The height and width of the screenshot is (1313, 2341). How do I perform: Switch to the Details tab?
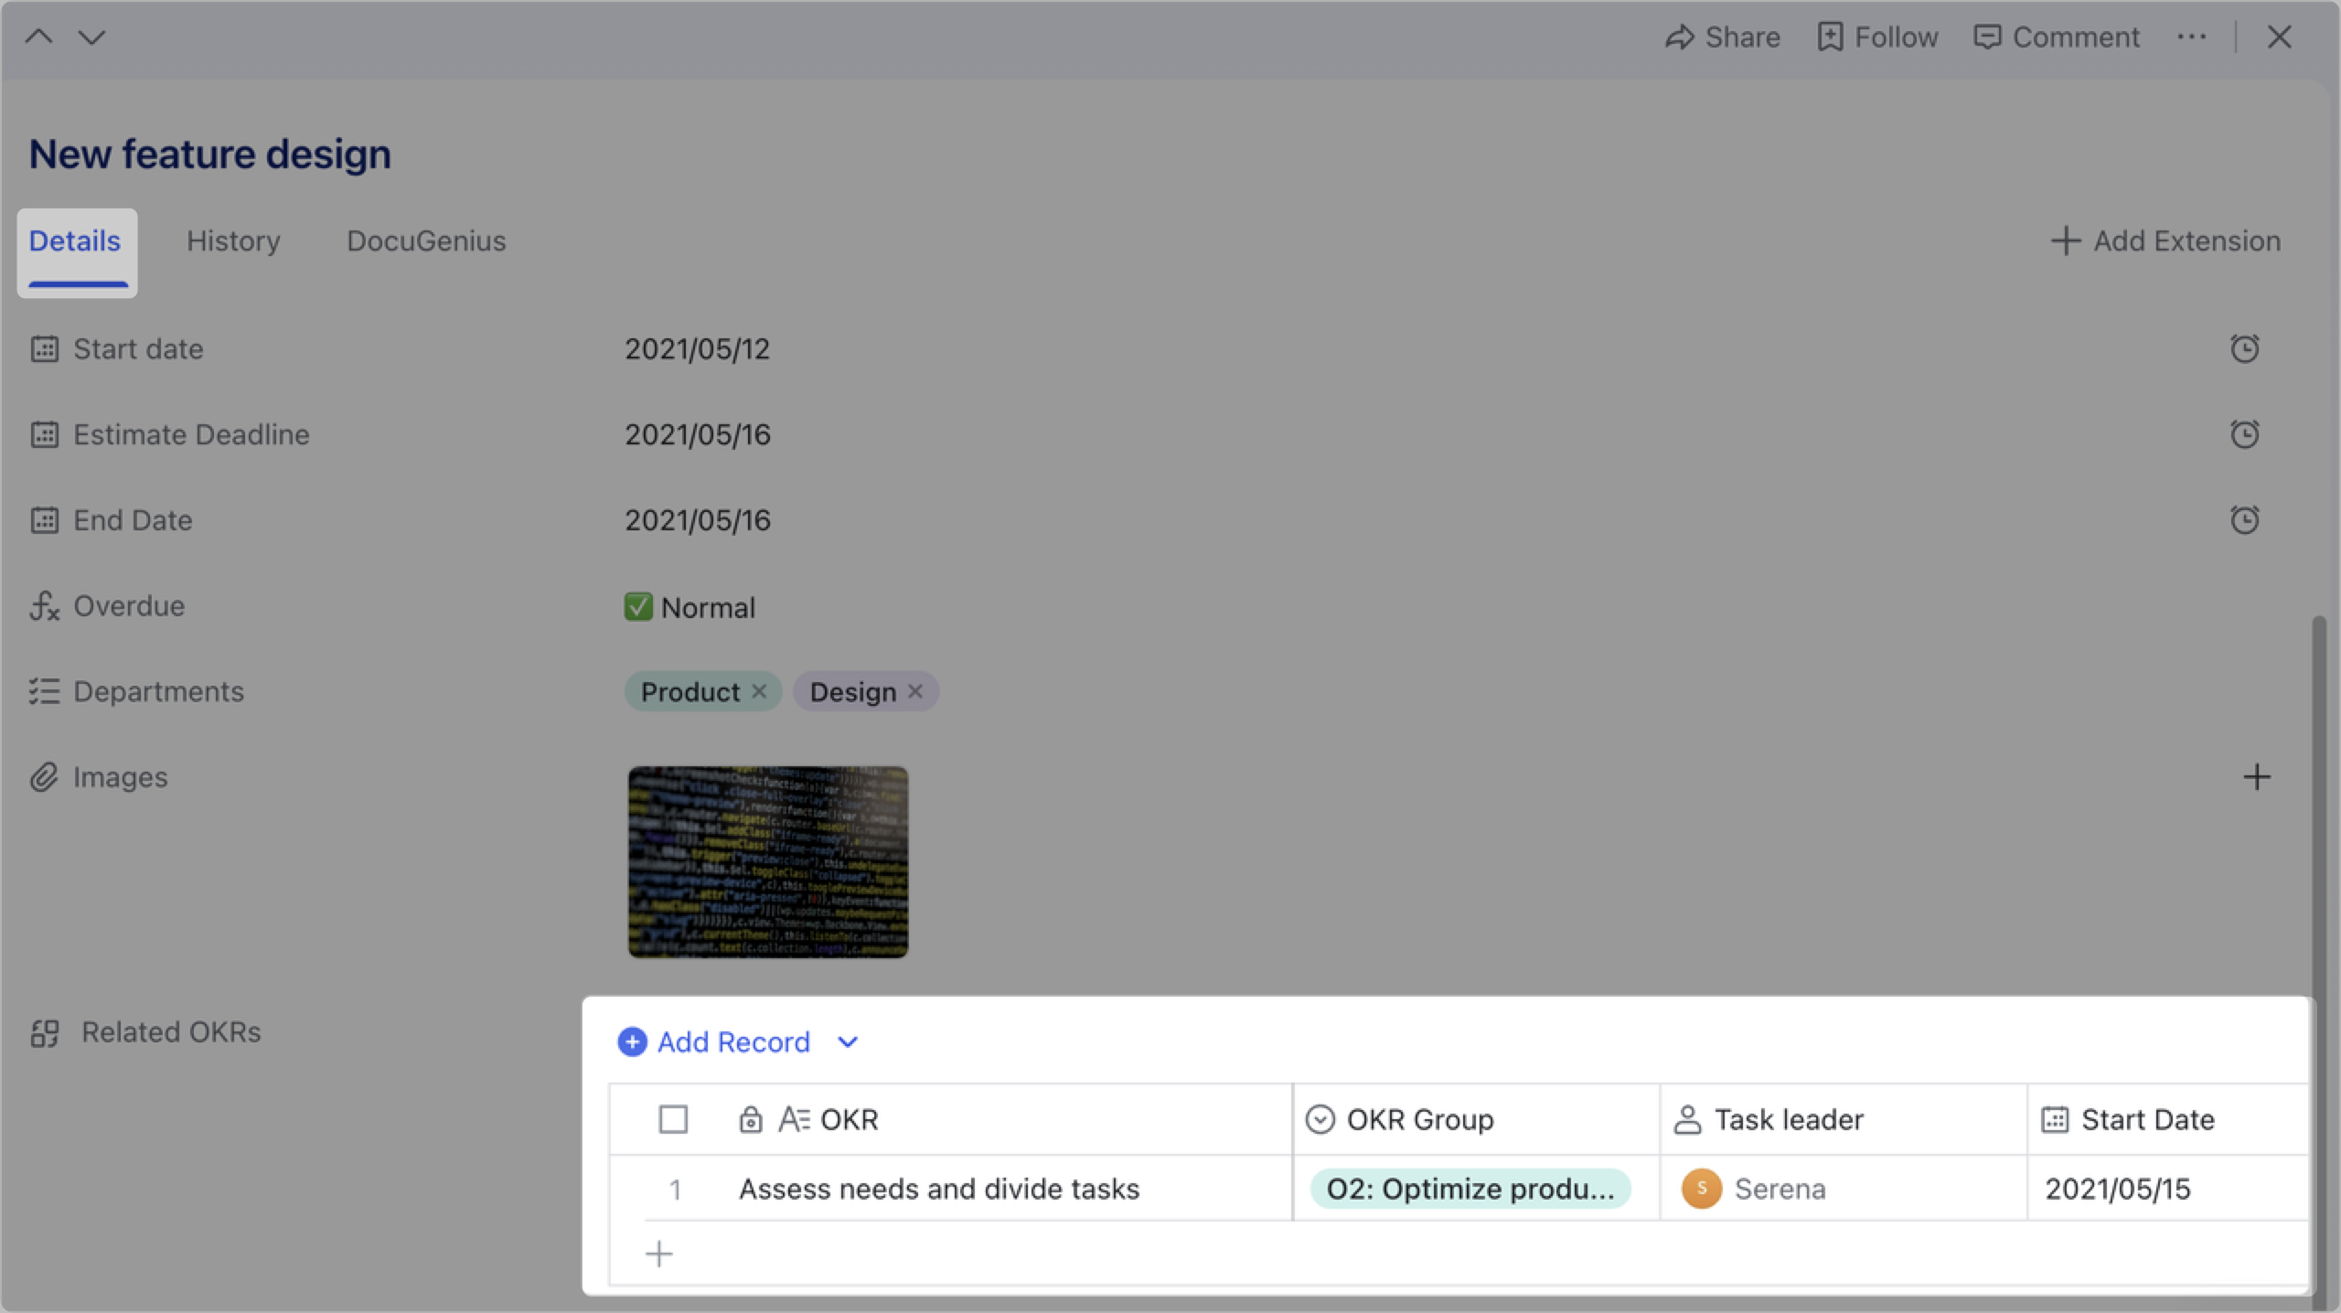[77, 251]
